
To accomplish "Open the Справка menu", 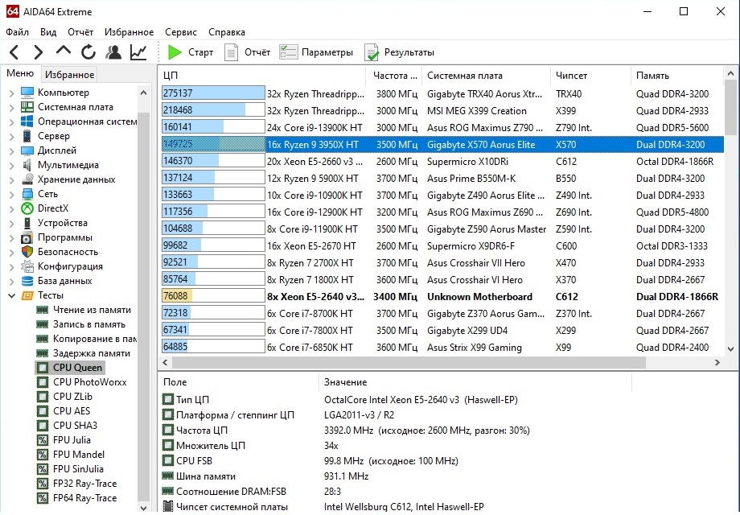I will (x=227, y=32).
